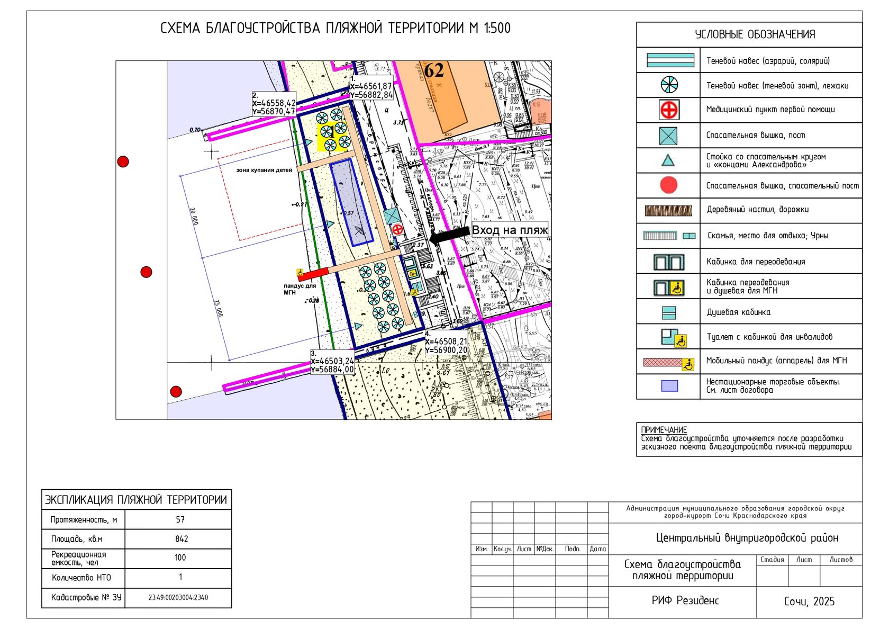Select the 'Подп.' revision column header
Image resolution: width=889 pixels, height=629 pixels.
(x=573, y=549)
